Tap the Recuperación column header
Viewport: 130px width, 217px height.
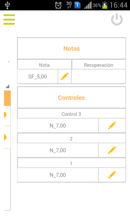coord(99,65)
